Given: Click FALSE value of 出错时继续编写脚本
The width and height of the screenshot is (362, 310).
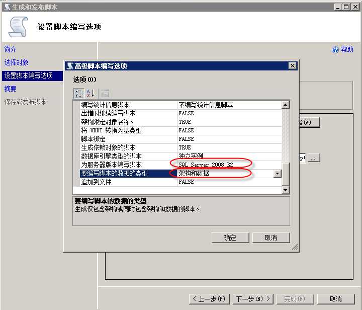Looking at the screenshot, I should pyautogui.click(x=229, y=113).
